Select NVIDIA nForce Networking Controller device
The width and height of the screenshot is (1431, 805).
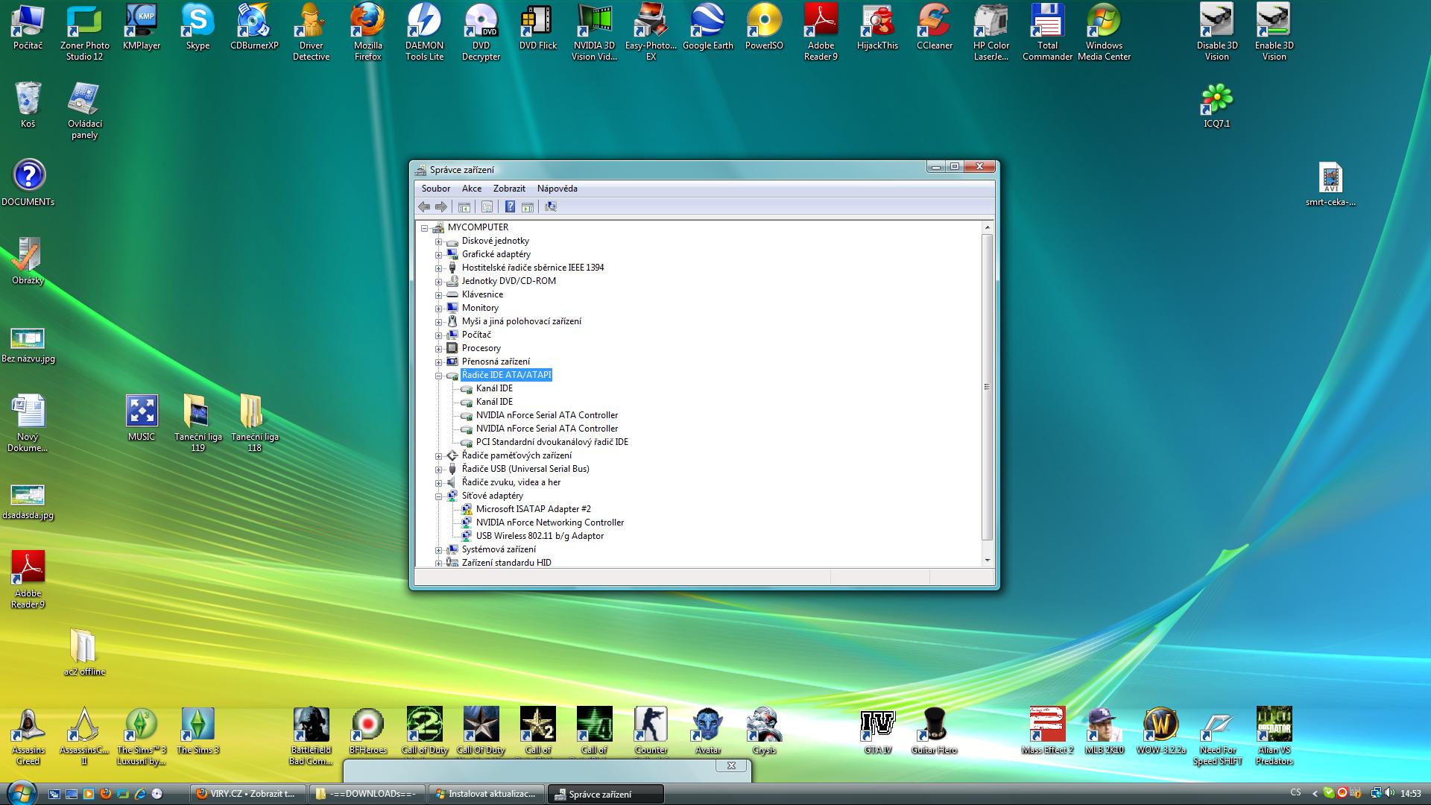pos(549,523)
